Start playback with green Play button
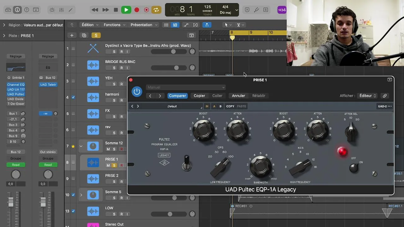This screenshot has width=404, height=227. click(x=126, y=10)
